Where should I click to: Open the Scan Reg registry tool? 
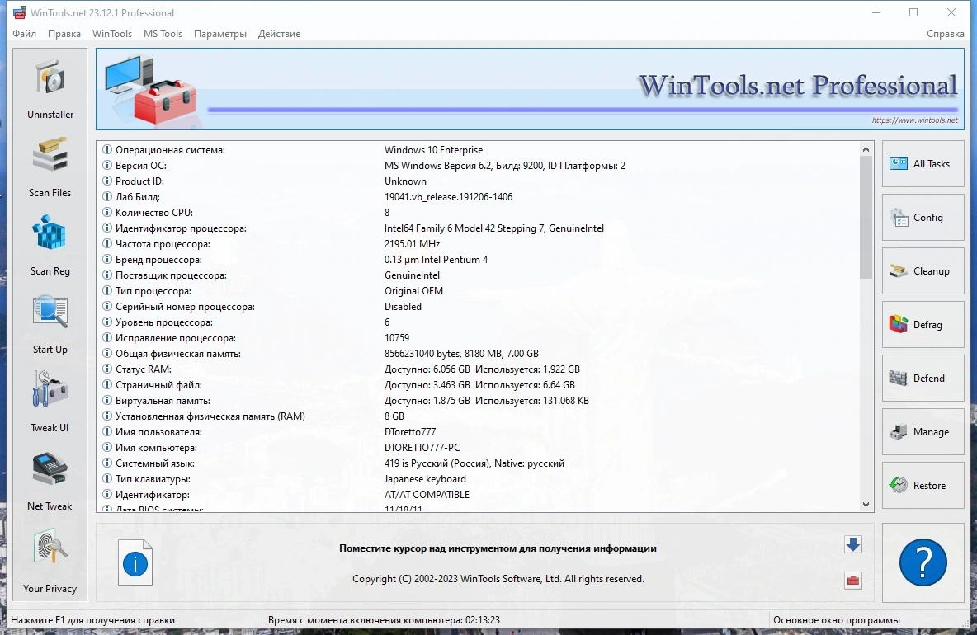[x=50, y=245]
